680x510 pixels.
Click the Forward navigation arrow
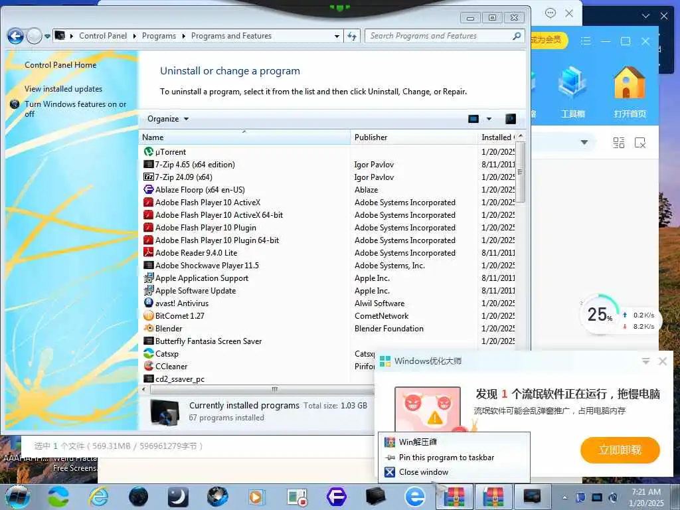[35, 36]
